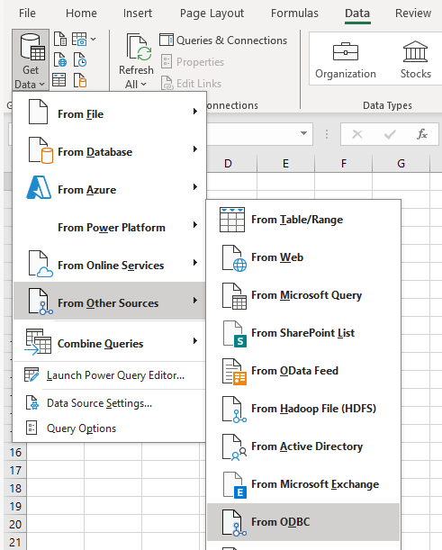Select column G header

pyautogui.click(x=401, y=164)
